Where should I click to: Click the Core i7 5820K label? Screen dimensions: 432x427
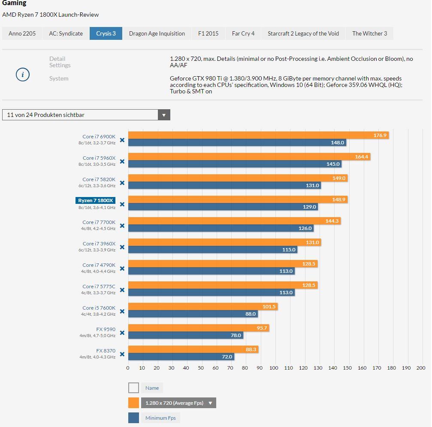99,179
